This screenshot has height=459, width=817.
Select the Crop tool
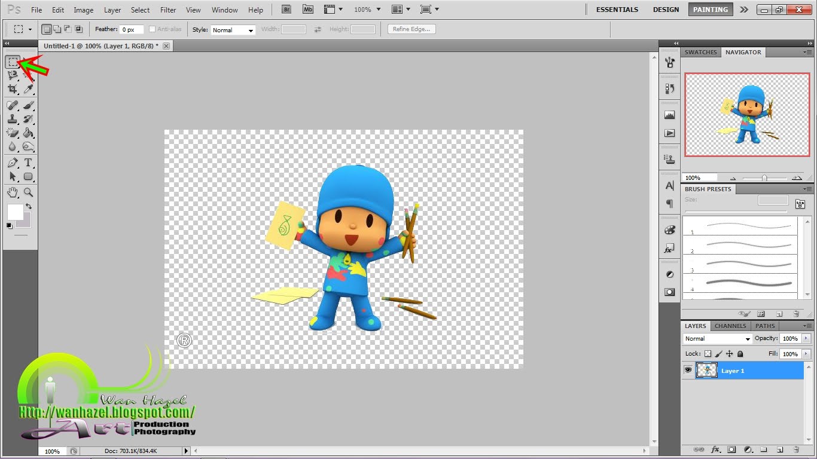13,89
